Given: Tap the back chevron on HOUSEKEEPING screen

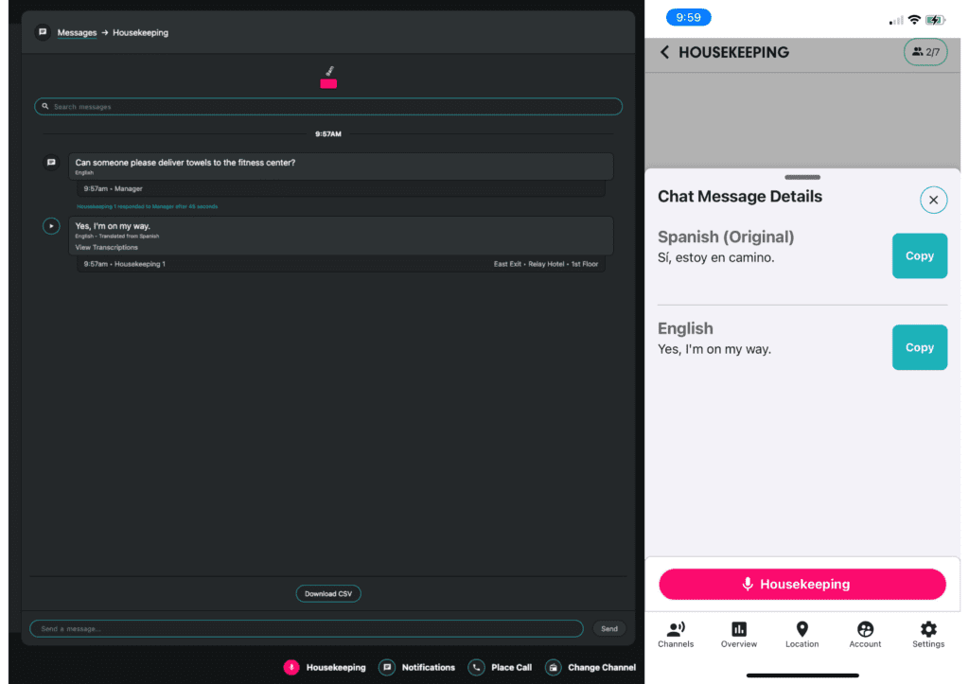Looking at the screenshot, I should [664, 52].
